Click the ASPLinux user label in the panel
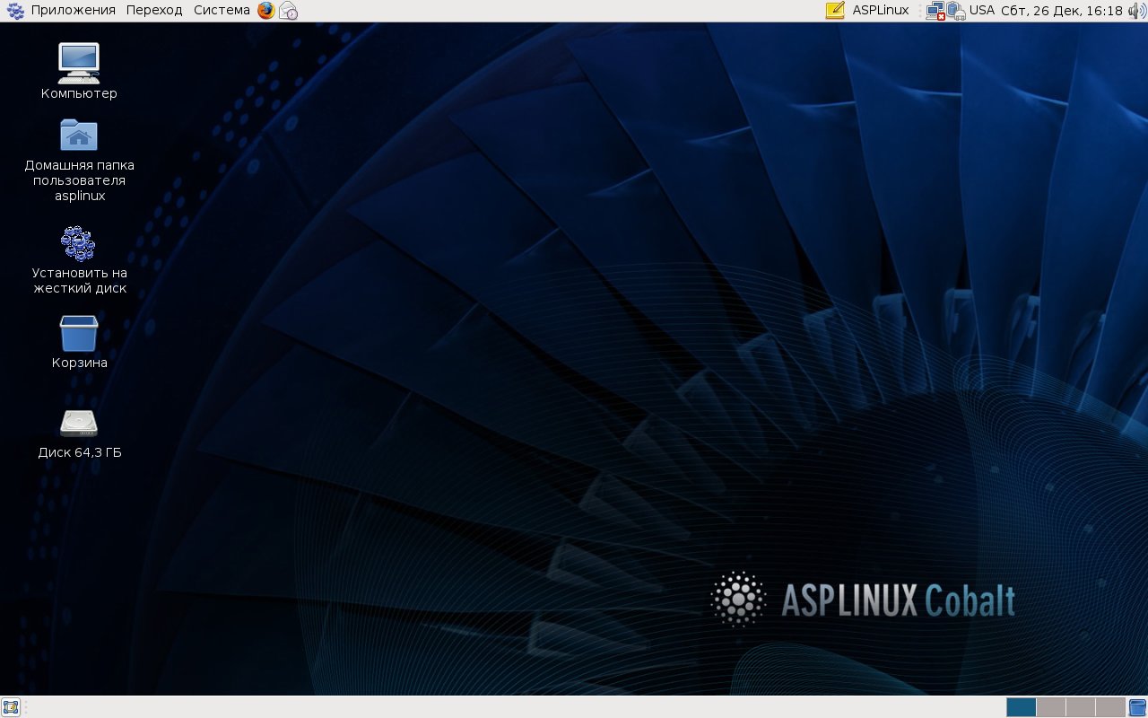Image resolution: width=1148 pixels, height=718 pixels. tap(880, 11)
